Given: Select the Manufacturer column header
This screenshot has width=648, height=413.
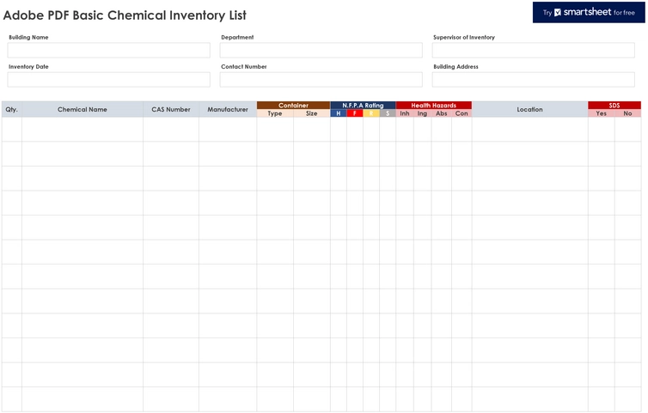Looking at the screenshot, I should (228, 109).
